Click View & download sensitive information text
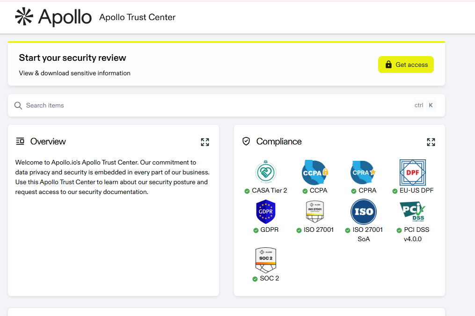475x316 pixels. [74, 73]
